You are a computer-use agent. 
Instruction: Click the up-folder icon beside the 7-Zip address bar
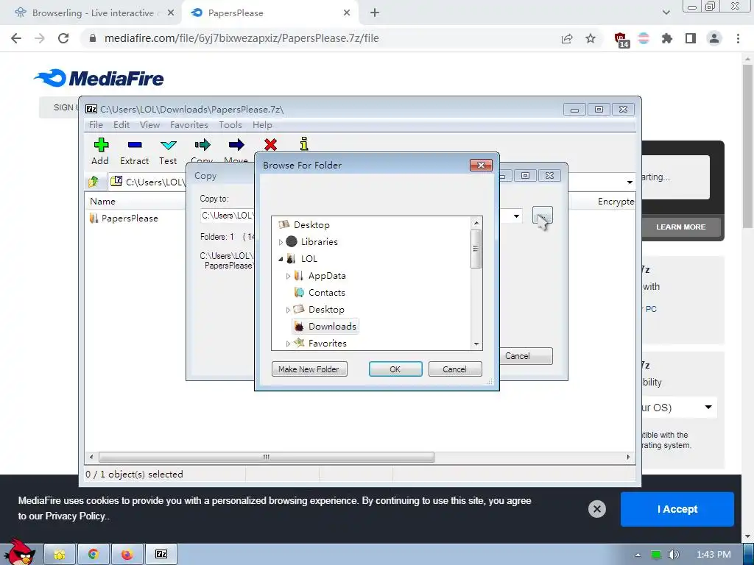coord(94,182)
